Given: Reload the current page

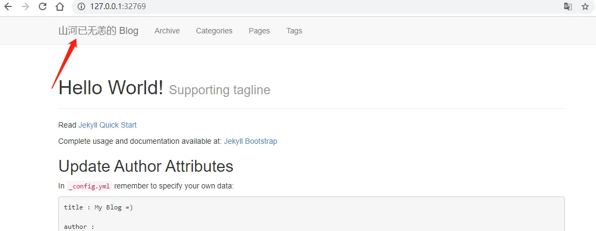Looking at the screenshot, I should point(43,7).
